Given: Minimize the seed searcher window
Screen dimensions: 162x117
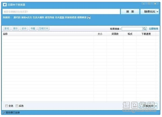Looking at the screenshot, I should (x=144, y=4).
